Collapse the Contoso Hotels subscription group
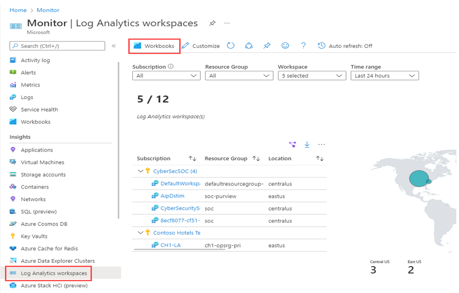The width and height of the screenshot is (459, 293). [x=141, y=233]
